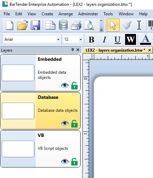Lock the VB layer
The image size is (153, 178).
coord(74,162)
